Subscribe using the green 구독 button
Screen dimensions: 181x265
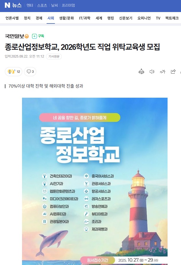point(38,36)
